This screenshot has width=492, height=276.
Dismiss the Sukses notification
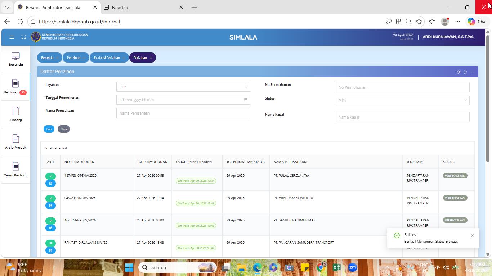point(472,235)
